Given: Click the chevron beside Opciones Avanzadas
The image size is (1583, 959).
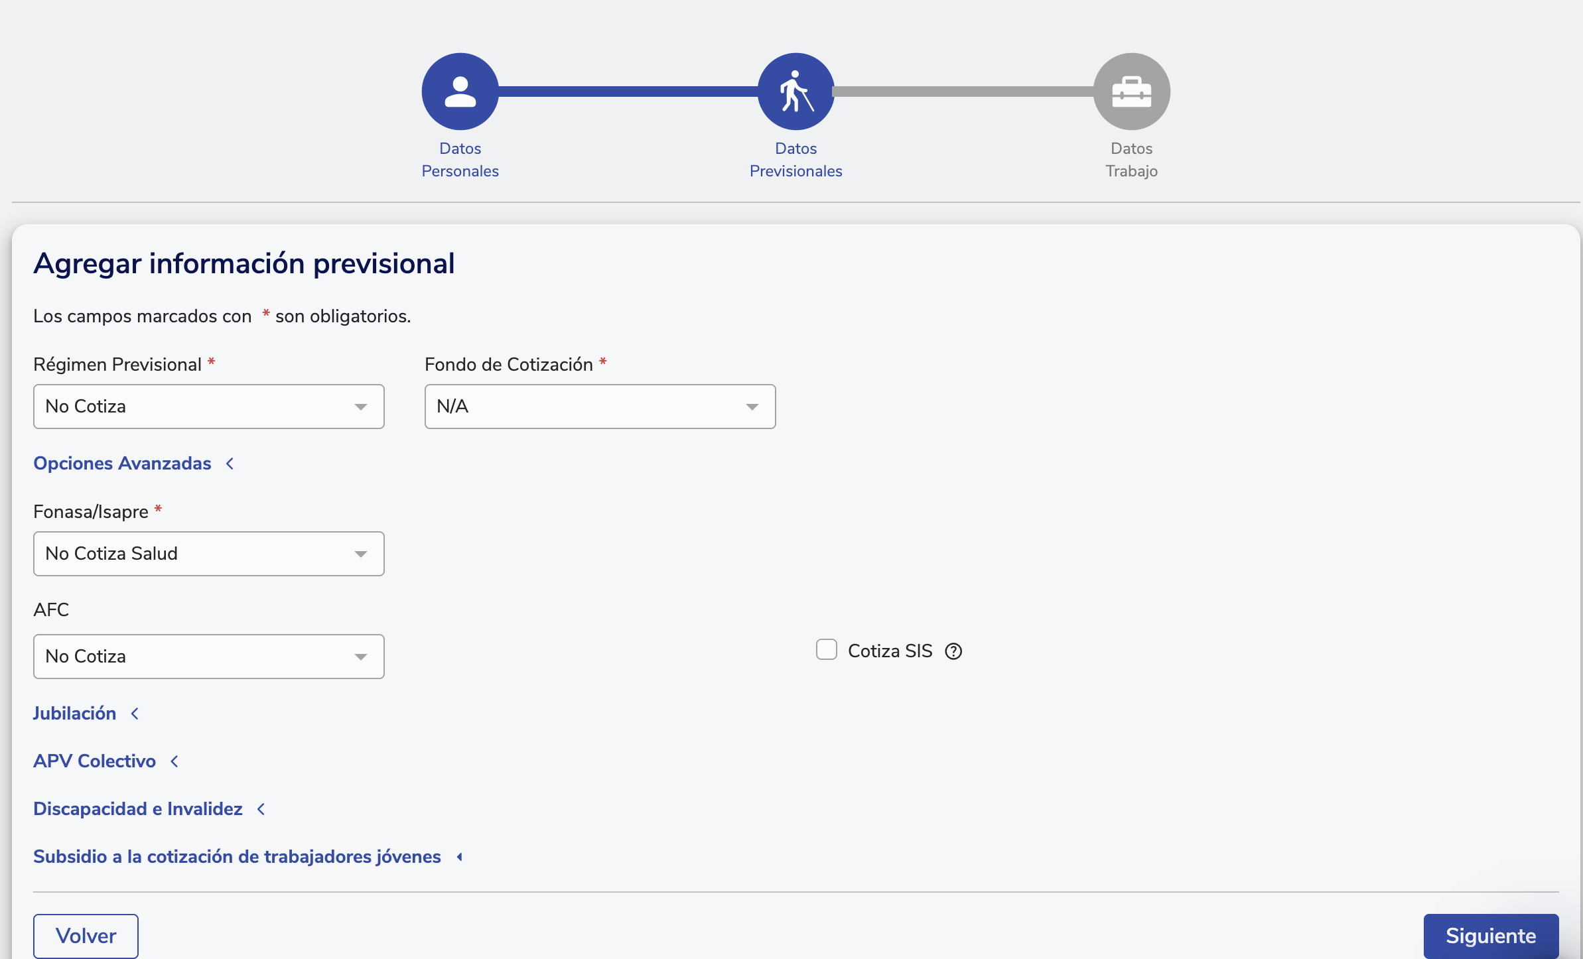Looking at the screenshot, I should point(230,464).
